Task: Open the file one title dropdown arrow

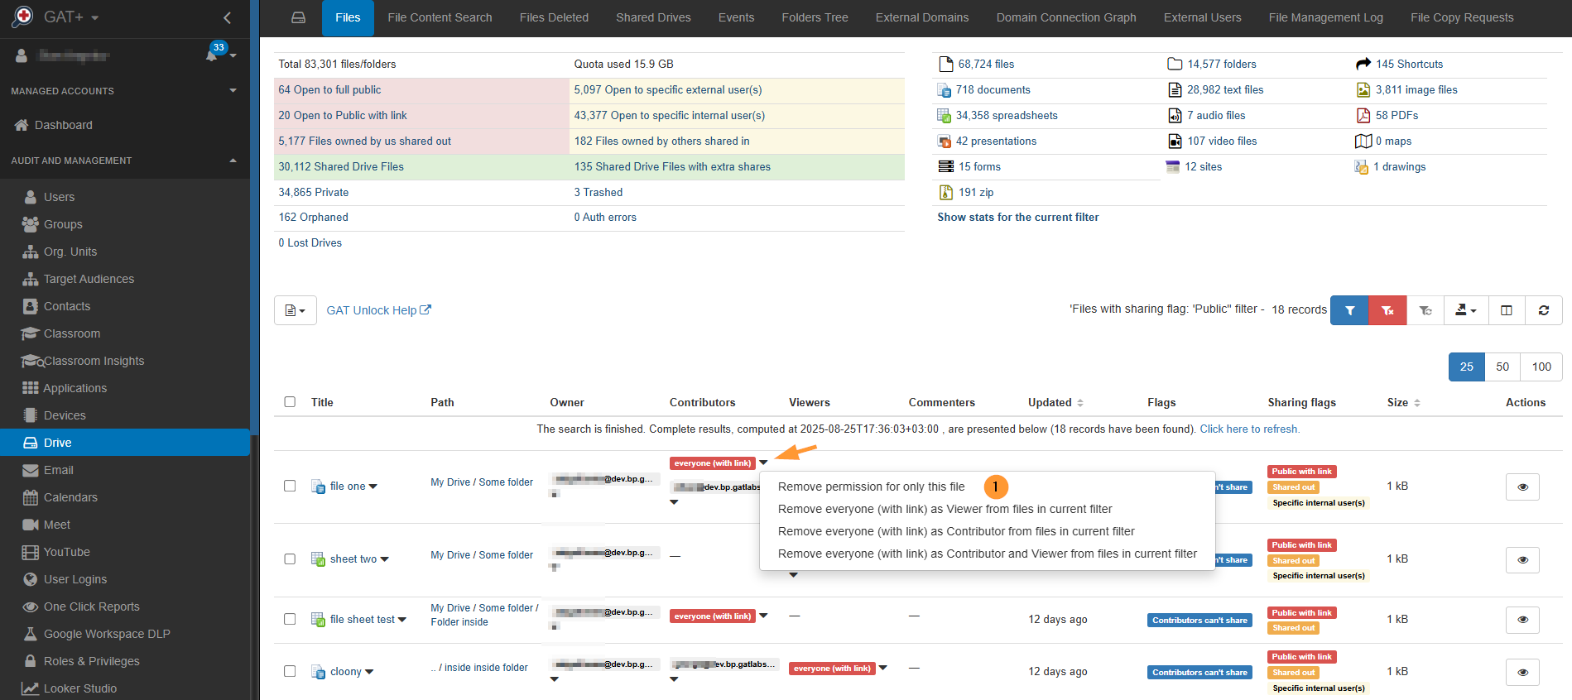Action: [x=373, y=487]
